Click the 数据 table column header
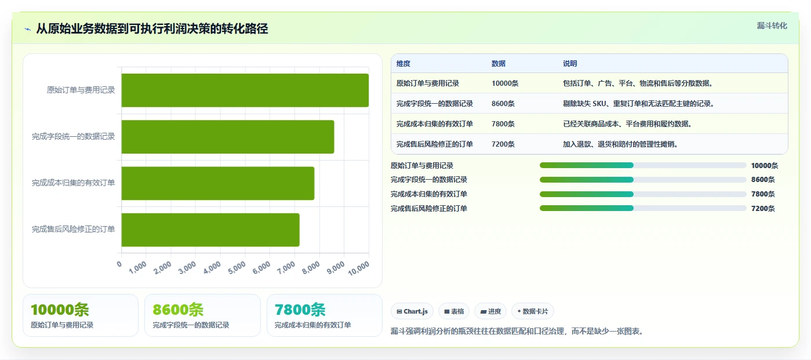Screen dimensions: 811x360 tap(499, 64)
